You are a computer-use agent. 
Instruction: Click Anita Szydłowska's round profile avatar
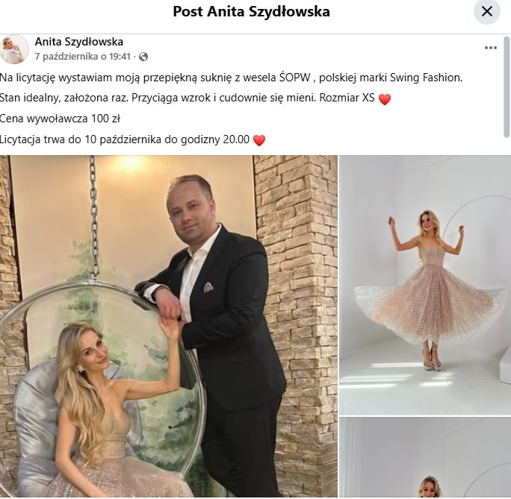pyautogui.click(x=14, y=49)
